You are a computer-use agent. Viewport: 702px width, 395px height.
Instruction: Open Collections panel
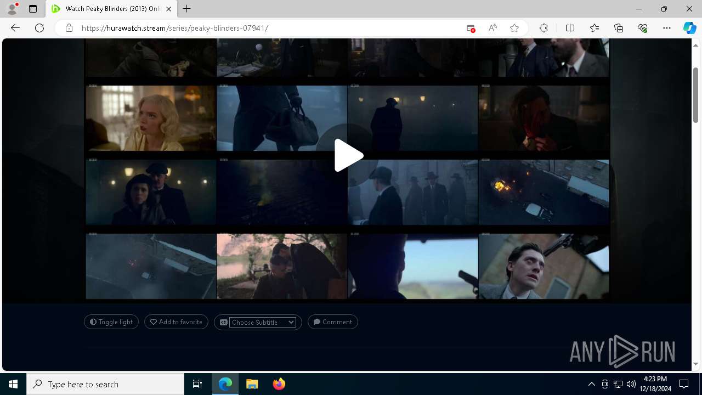[x=619, y=28]
